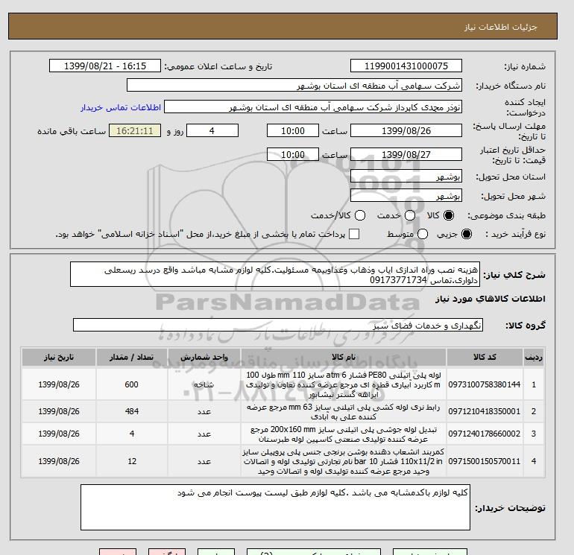Viewport: 574px width, 555px height.
Task: Tick the Islamic treasury bonds payment checkbox
Action: pyautogui.click(x=354, y=234)
